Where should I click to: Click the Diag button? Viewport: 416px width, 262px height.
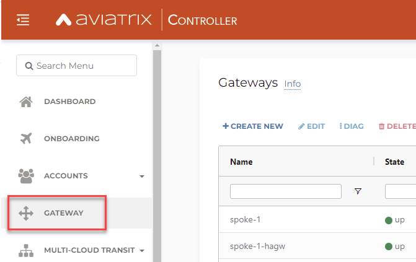coord(352,126)
